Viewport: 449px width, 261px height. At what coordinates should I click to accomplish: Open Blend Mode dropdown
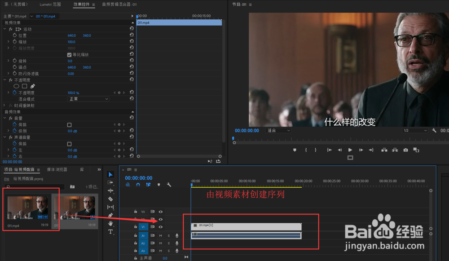pyautogui.click(x=88, y=99)
